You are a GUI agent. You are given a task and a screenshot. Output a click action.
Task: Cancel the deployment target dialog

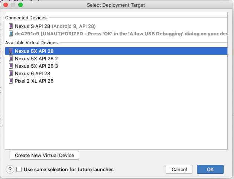pyautogui.click(x=179, y=169)
